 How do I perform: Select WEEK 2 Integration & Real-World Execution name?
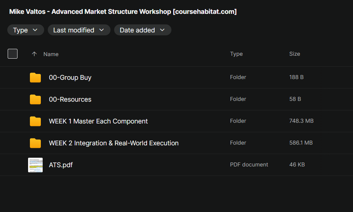(x=114, y=143)
